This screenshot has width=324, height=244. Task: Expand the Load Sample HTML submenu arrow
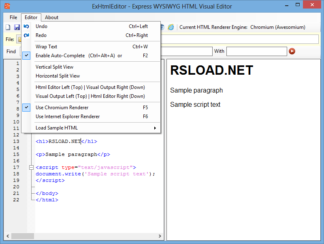155,128
